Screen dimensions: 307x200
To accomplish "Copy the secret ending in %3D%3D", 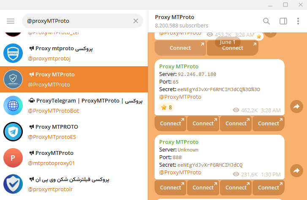I will coord(219,89).
